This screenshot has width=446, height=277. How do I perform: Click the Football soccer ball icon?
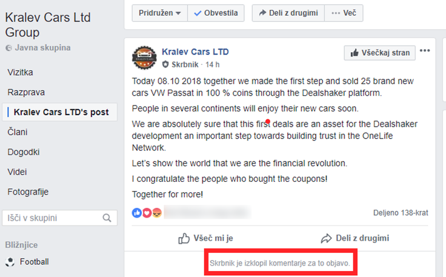tap(10, 262)
